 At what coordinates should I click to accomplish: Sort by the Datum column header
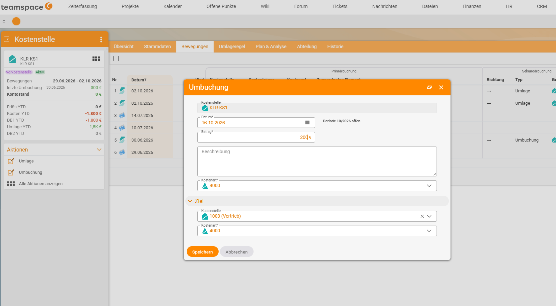(139, 80)
